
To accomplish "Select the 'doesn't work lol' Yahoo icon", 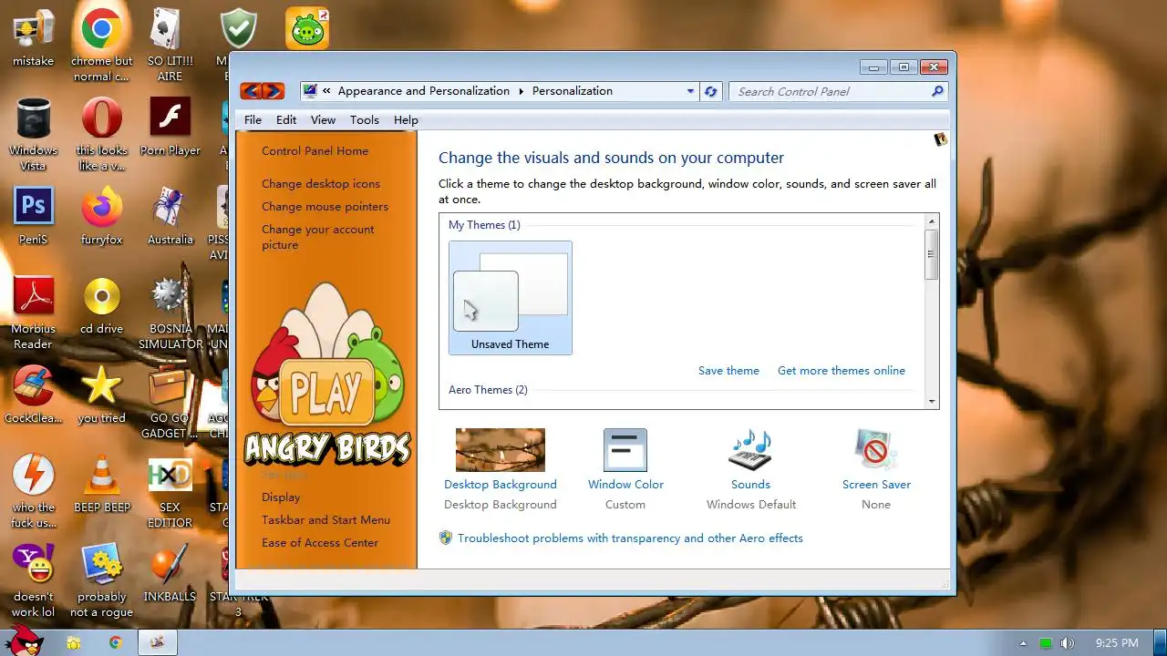I will click(x=33, y=581).
